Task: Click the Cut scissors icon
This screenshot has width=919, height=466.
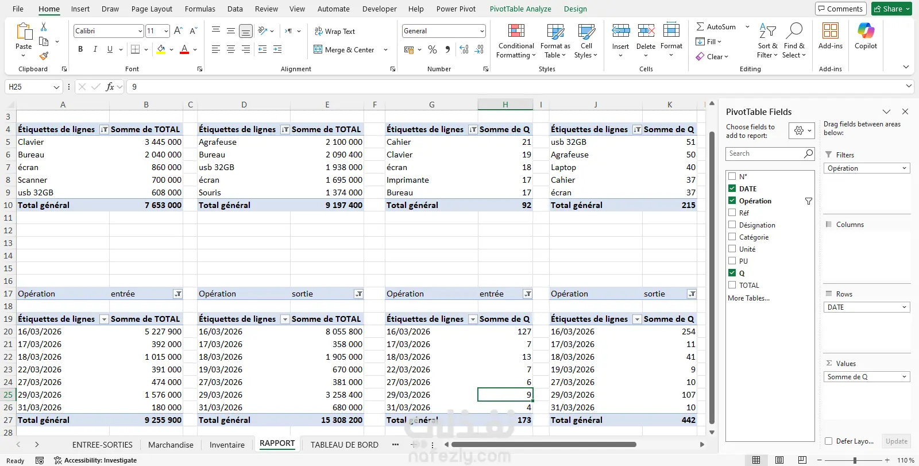Action: pyautogui.click(x=44, y=28)
